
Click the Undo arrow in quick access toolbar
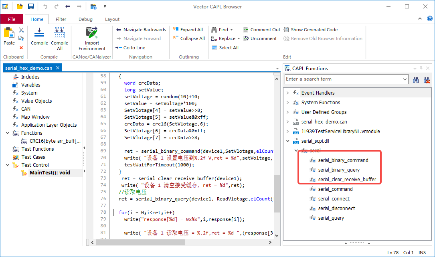coord(45,6)
